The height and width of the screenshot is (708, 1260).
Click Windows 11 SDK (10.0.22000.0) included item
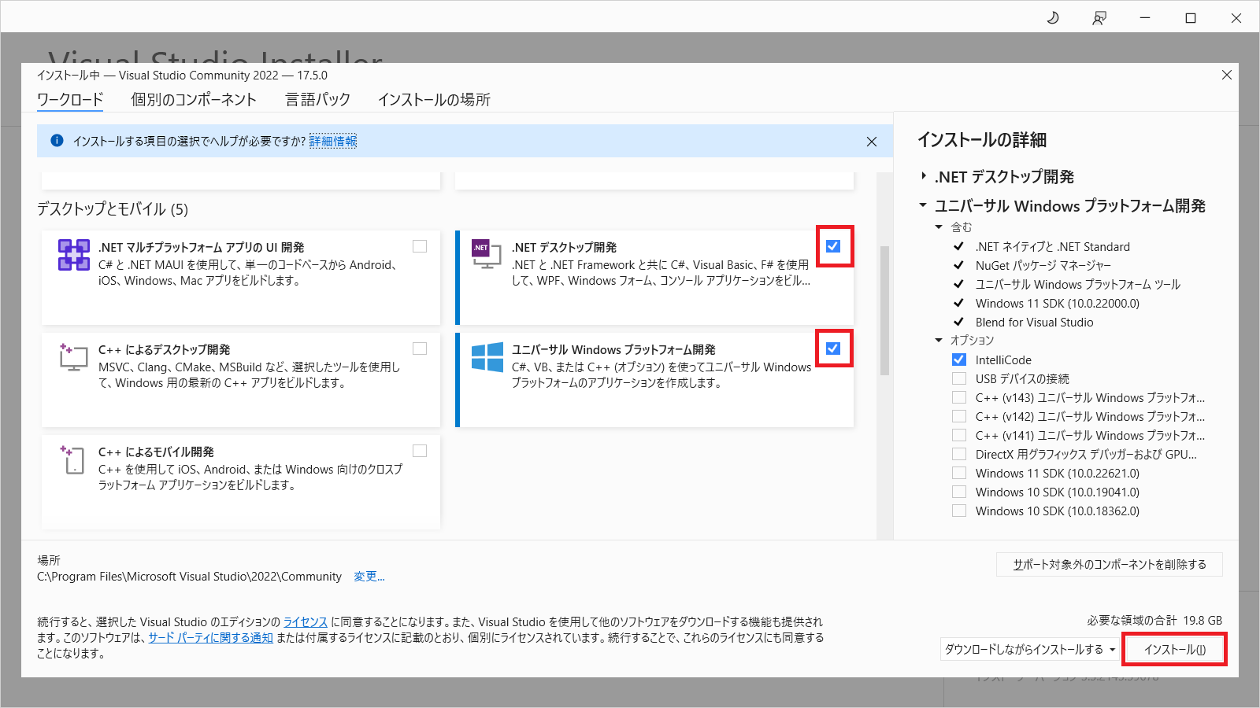pos(1058,304)
